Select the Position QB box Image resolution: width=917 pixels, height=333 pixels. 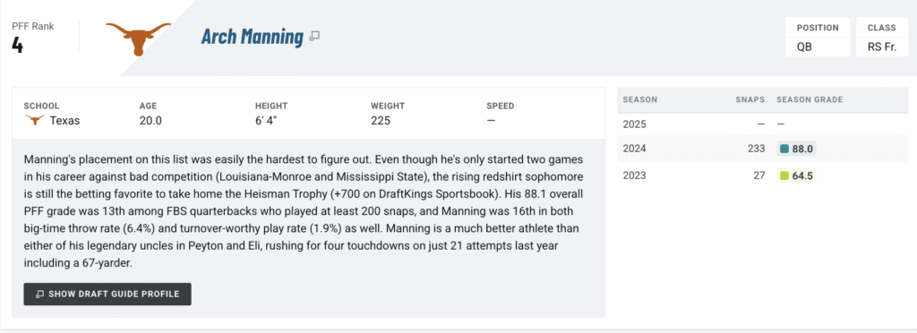818,37
